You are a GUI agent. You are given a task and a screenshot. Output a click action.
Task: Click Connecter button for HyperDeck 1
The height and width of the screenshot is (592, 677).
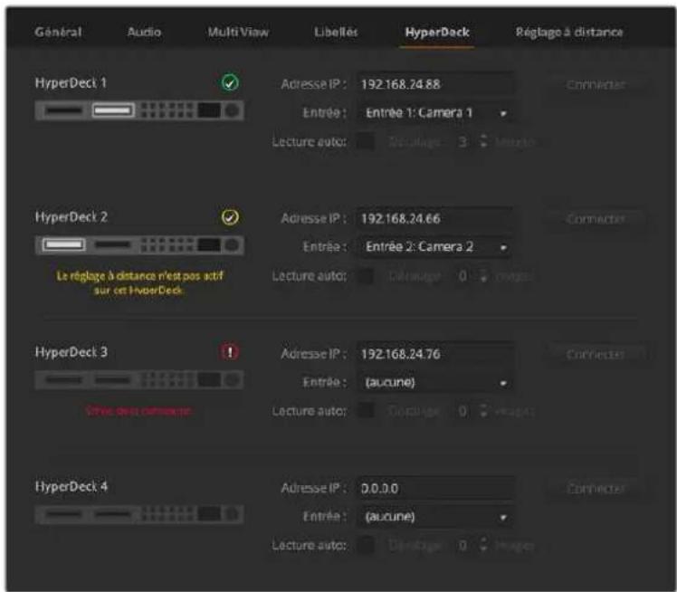pyautogui.click(x=596, y=84)
